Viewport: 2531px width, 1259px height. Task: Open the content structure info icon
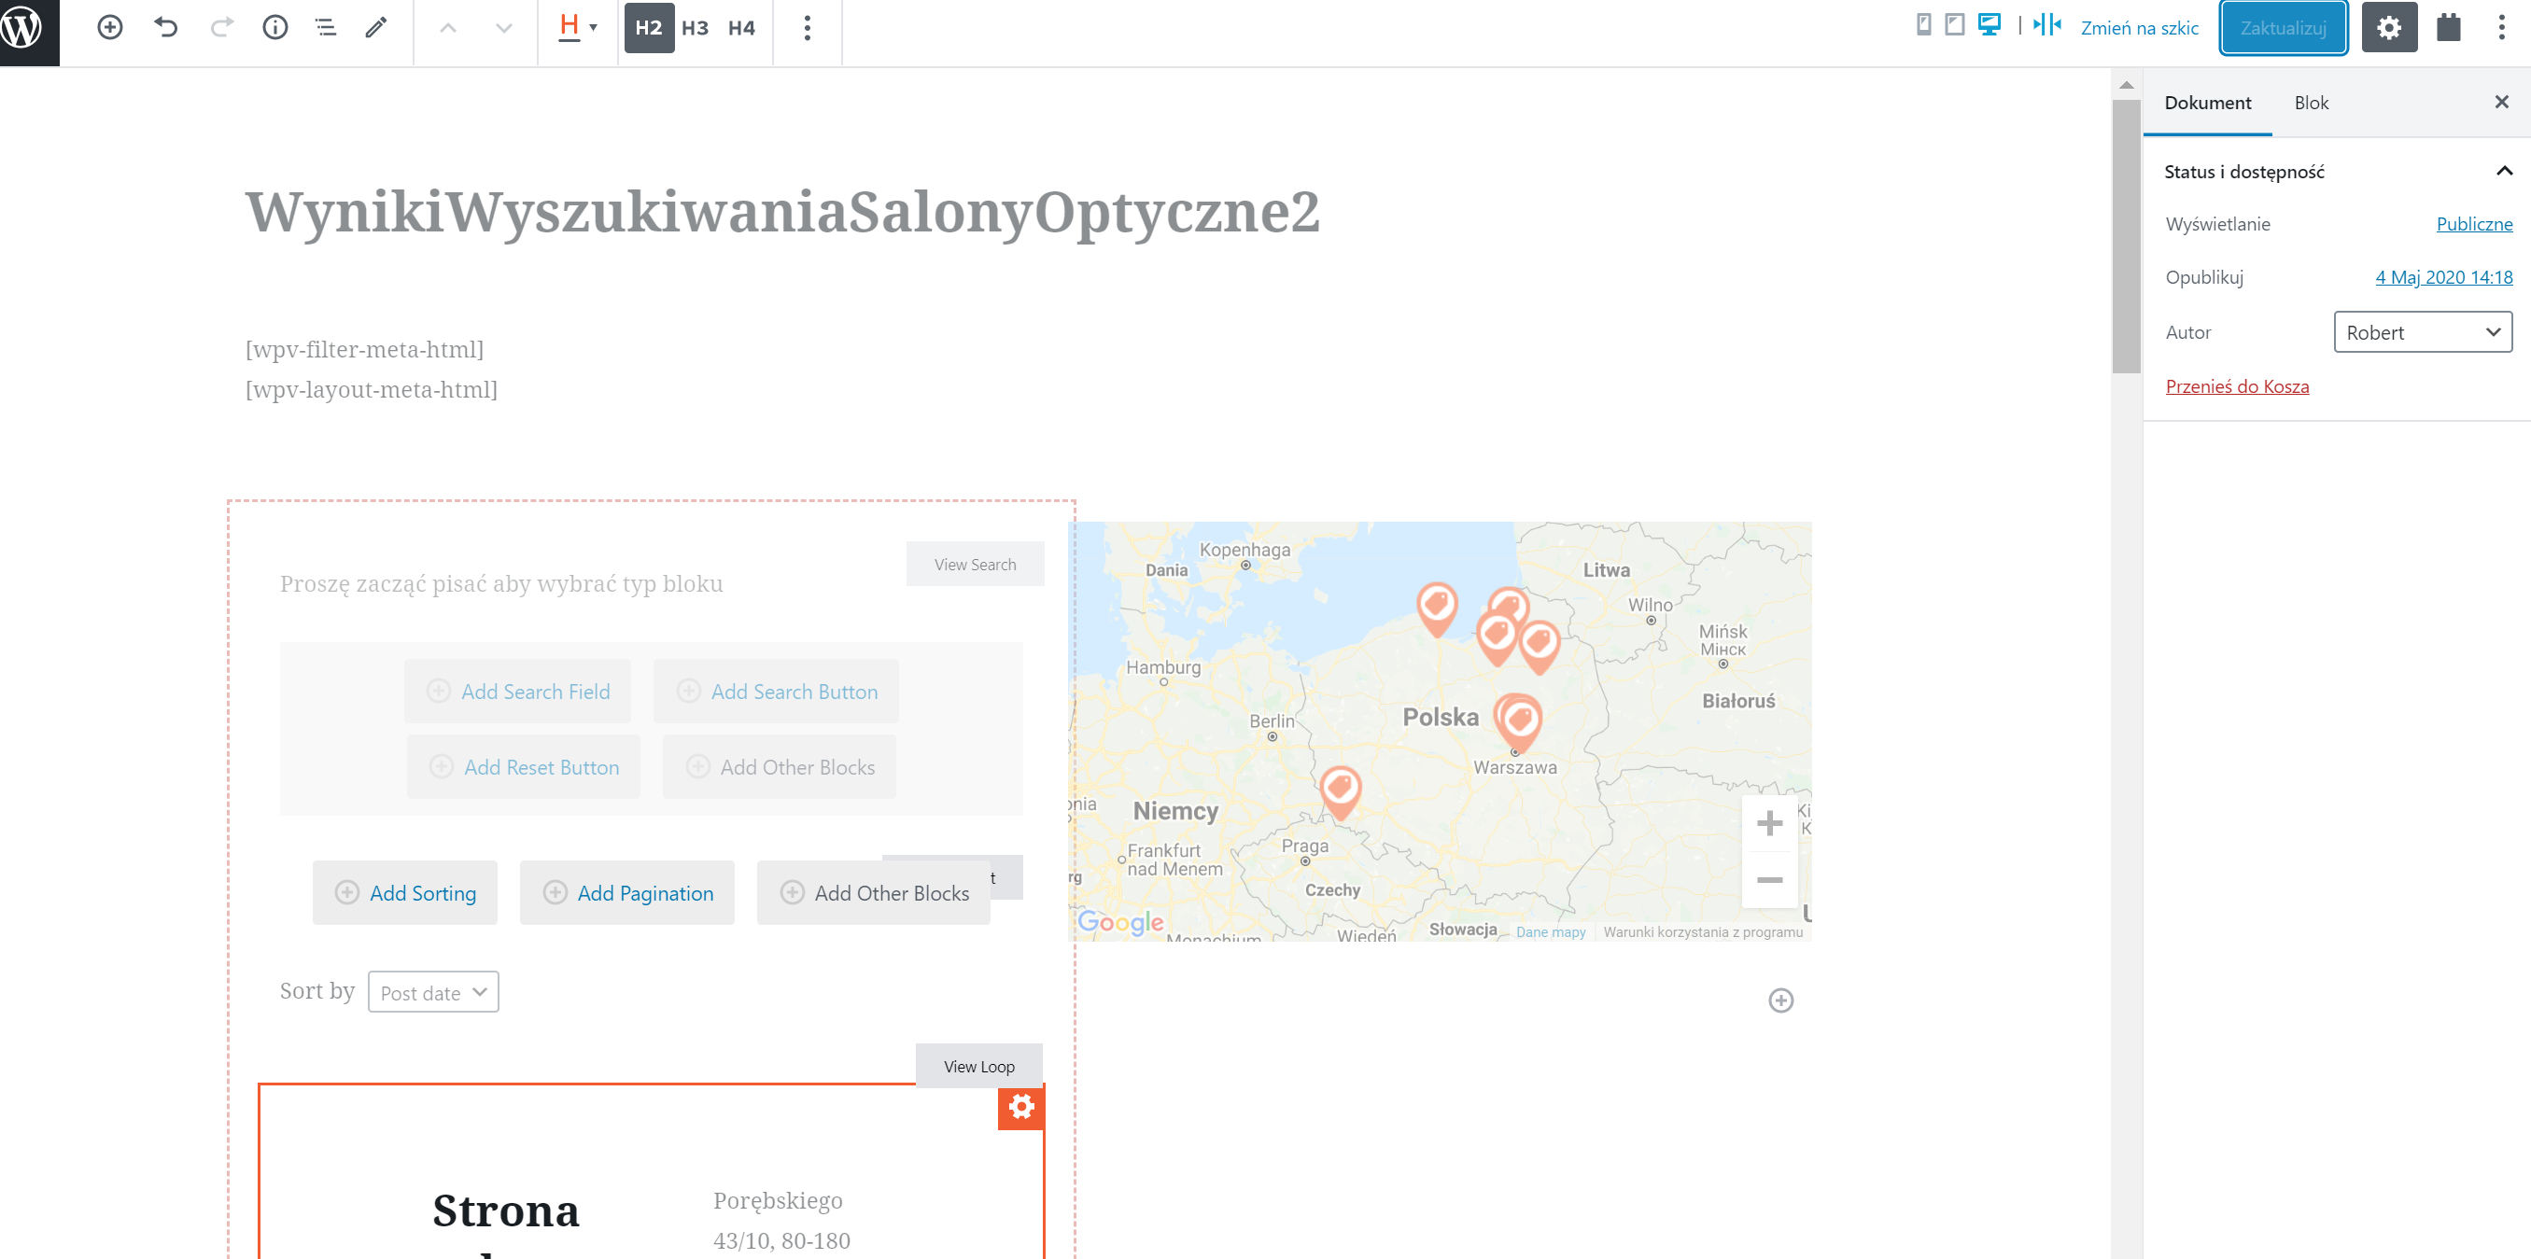pos(275,27)
